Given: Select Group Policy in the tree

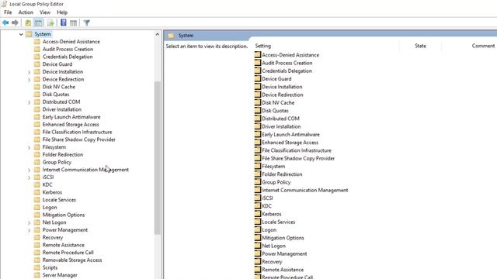Looking at the screenshot, I should (x=57, y=162).
